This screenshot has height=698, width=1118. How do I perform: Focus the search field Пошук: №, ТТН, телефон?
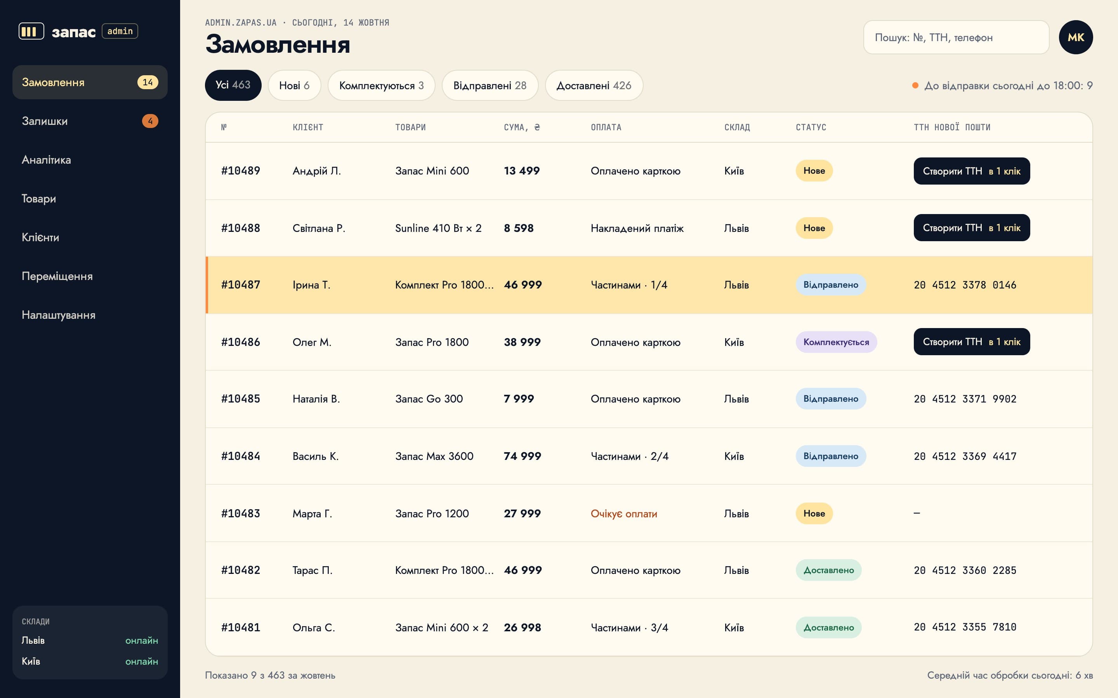pyautogui.click(x=956, y=37)
